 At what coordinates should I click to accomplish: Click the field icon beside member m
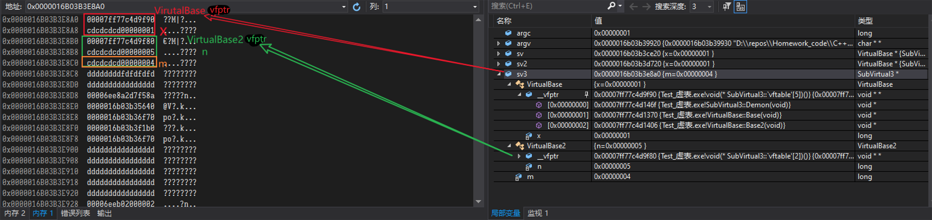pyautogui.click(x=518, y=177)
